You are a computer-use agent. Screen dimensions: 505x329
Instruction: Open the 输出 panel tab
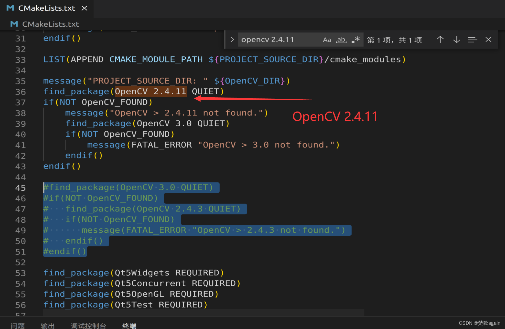click(x=48, y=326)
